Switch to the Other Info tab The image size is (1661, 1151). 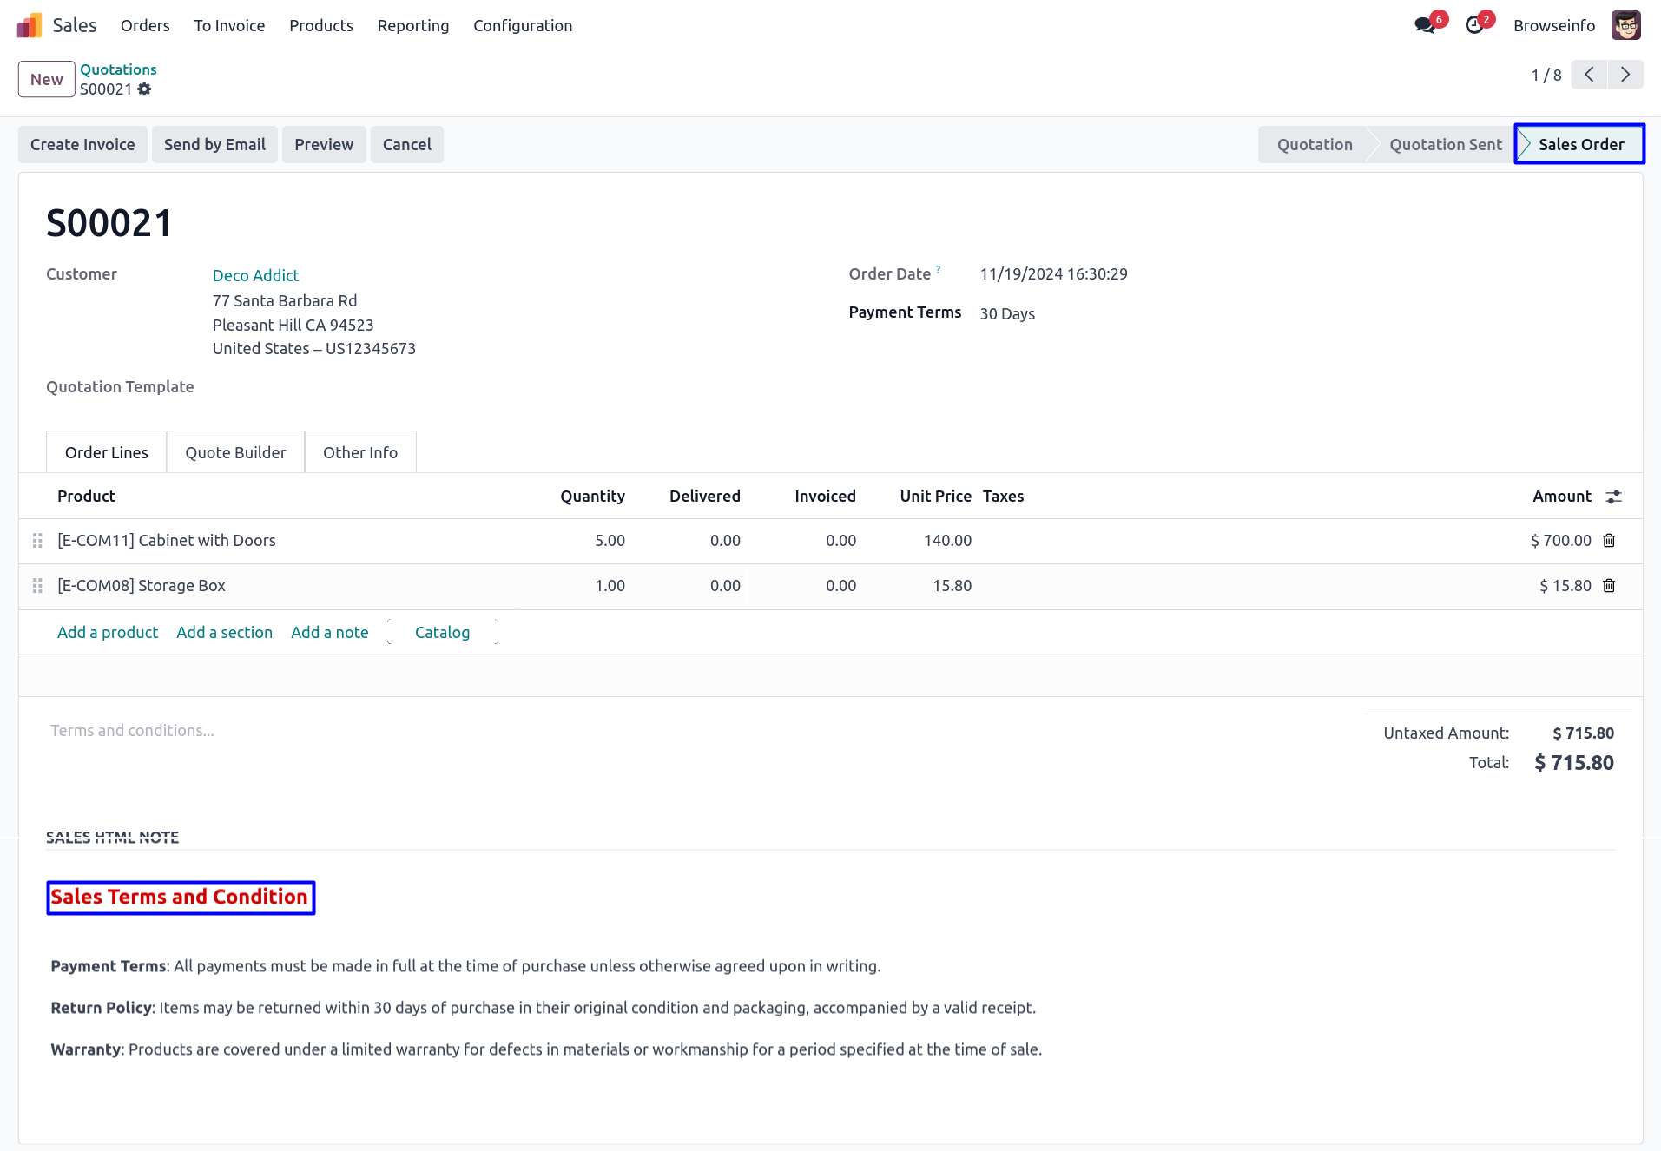point(360,452)
